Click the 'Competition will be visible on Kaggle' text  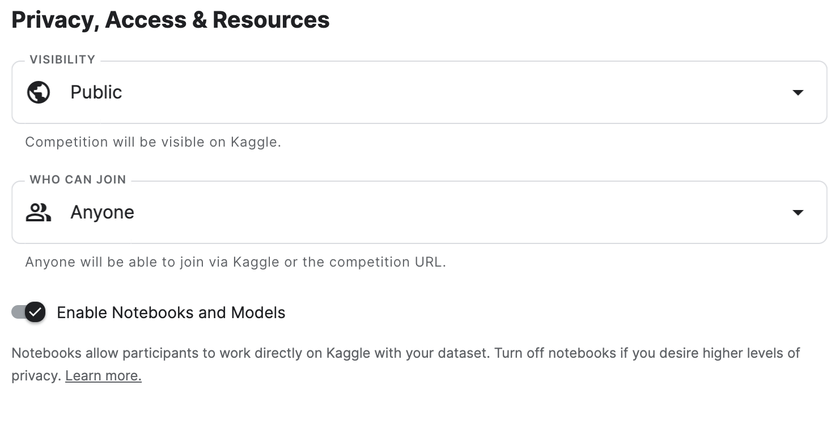coord(153,142)
